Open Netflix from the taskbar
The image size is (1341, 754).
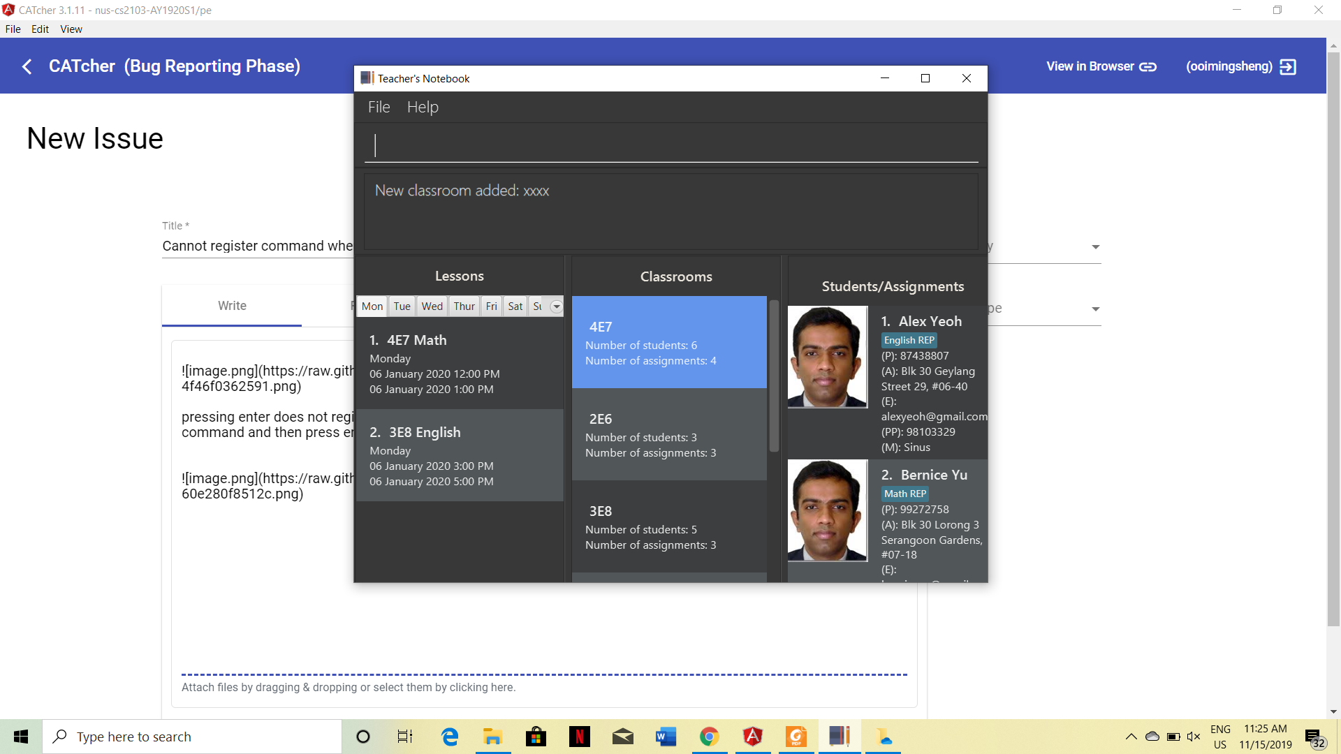[x=579, y=737]
